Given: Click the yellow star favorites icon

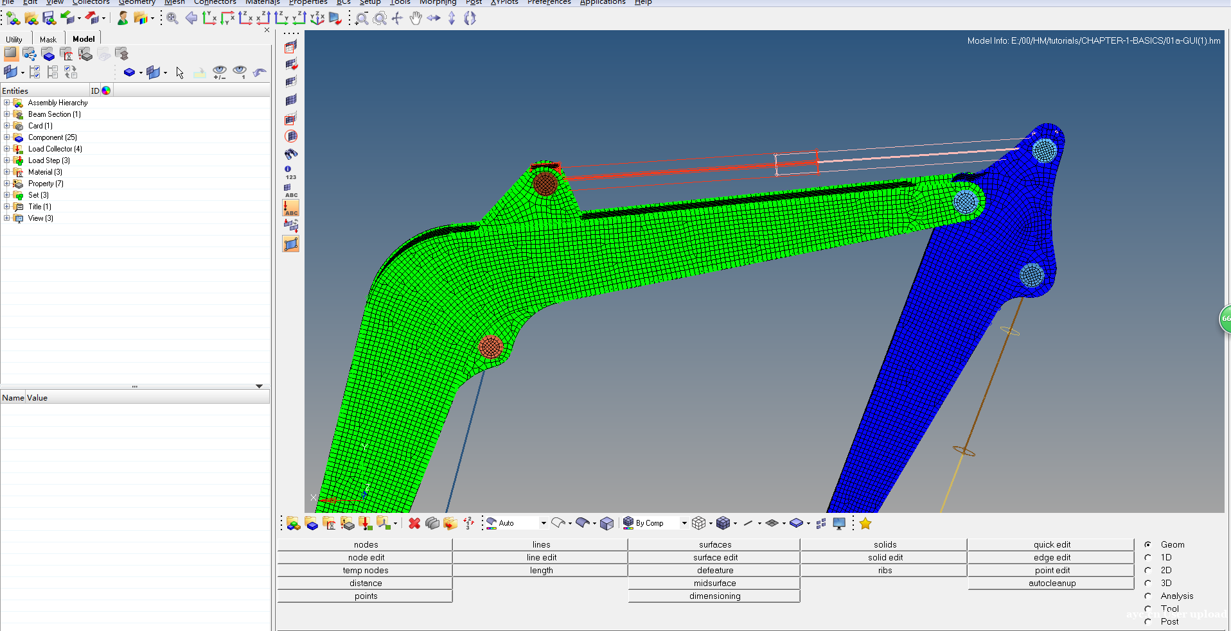Looking at the screenshot, I should pos(865,524).
